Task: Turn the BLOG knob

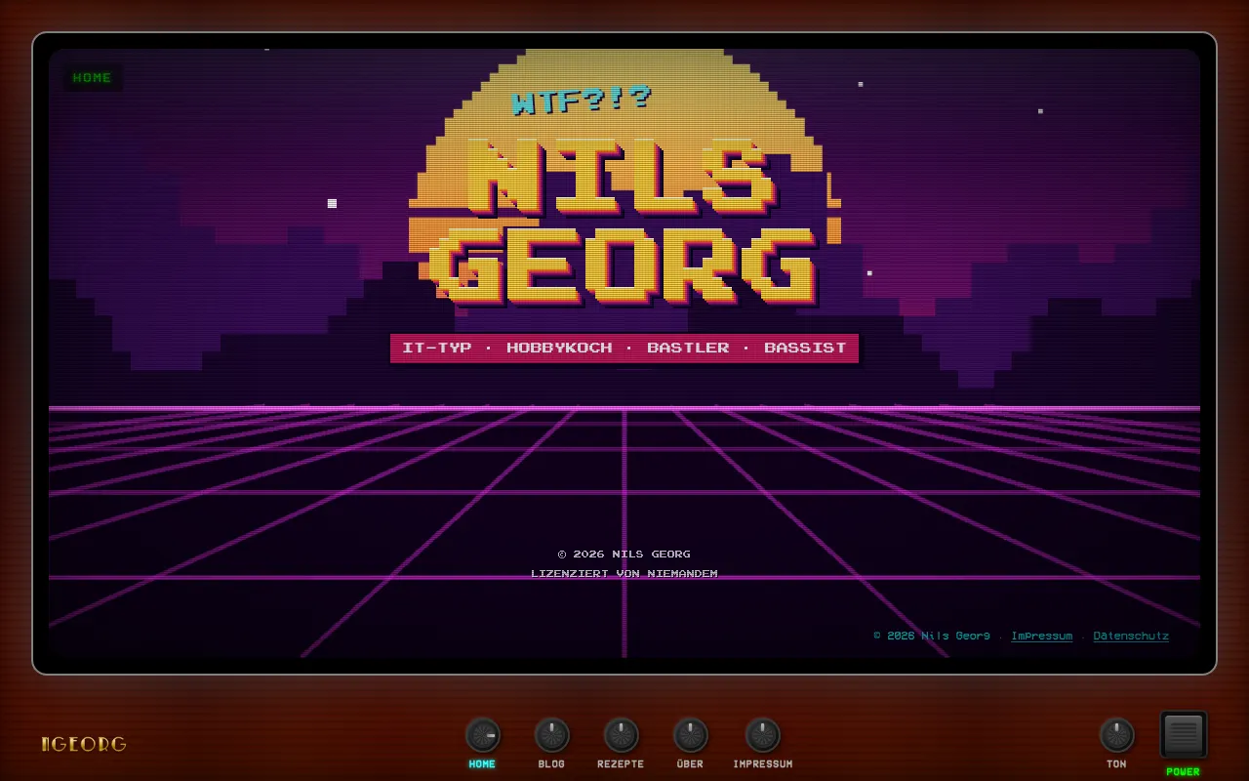Action: (x=551, y=735)
